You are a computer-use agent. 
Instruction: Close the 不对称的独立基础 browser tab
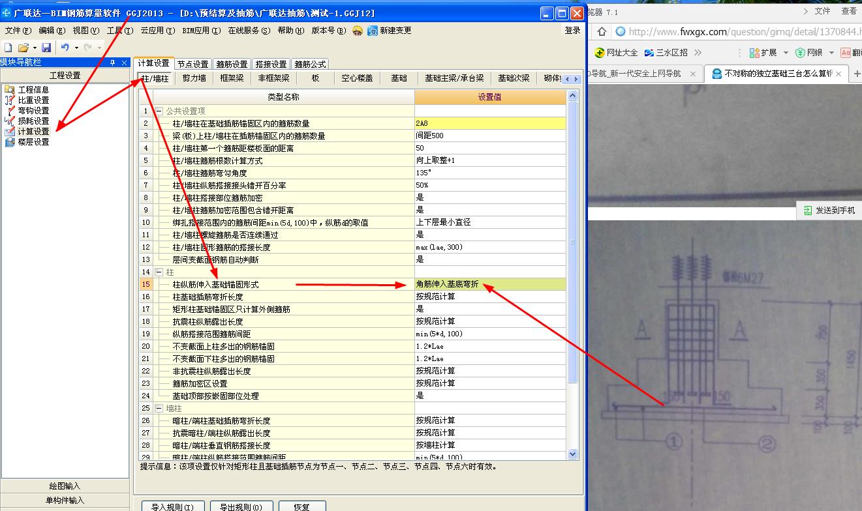coord(840,74)
